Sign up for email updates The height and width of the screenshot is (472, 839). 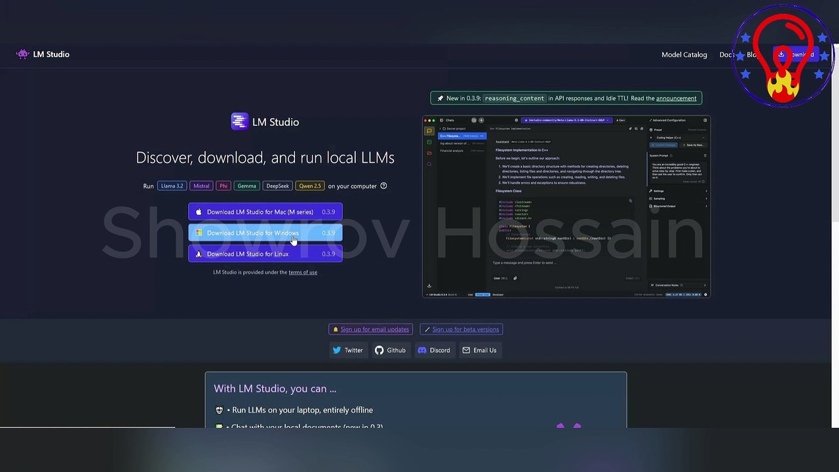[x=370, y=330]
